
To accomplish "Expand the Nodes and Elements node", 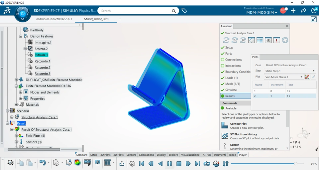I will (21, 92).
